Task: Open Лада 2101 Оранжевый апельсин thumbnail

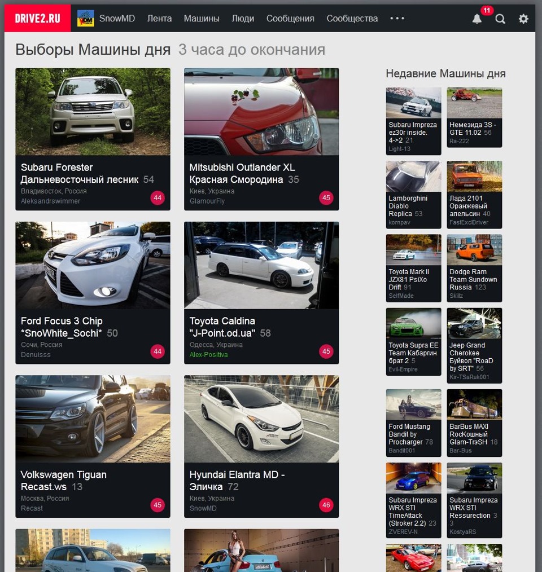Action: 474,176
